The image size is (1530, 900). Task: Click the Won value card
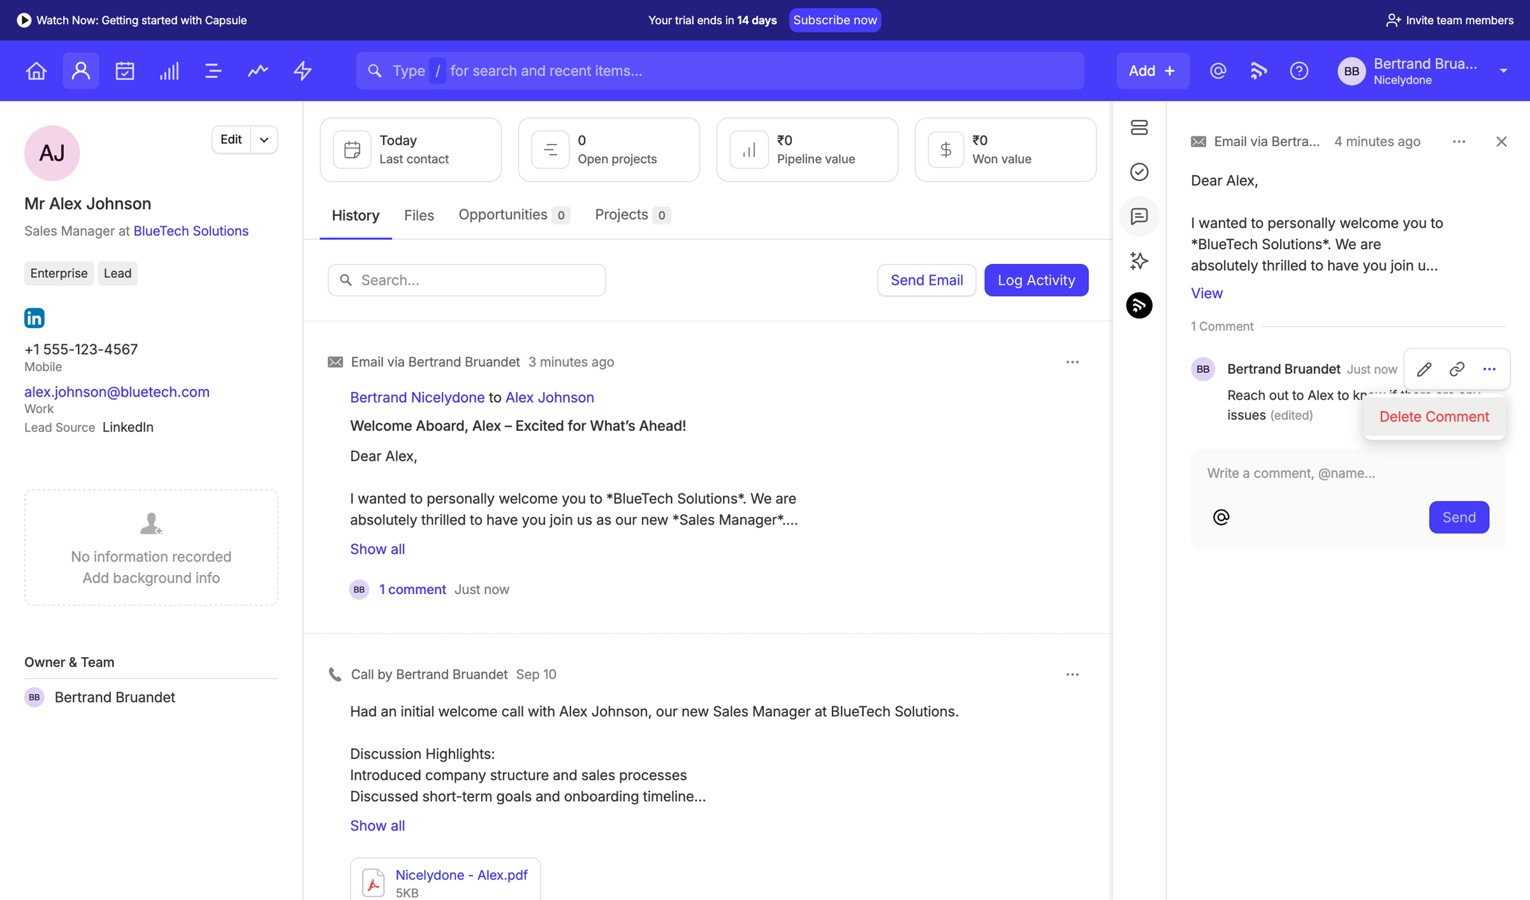tap(1005, 150)
